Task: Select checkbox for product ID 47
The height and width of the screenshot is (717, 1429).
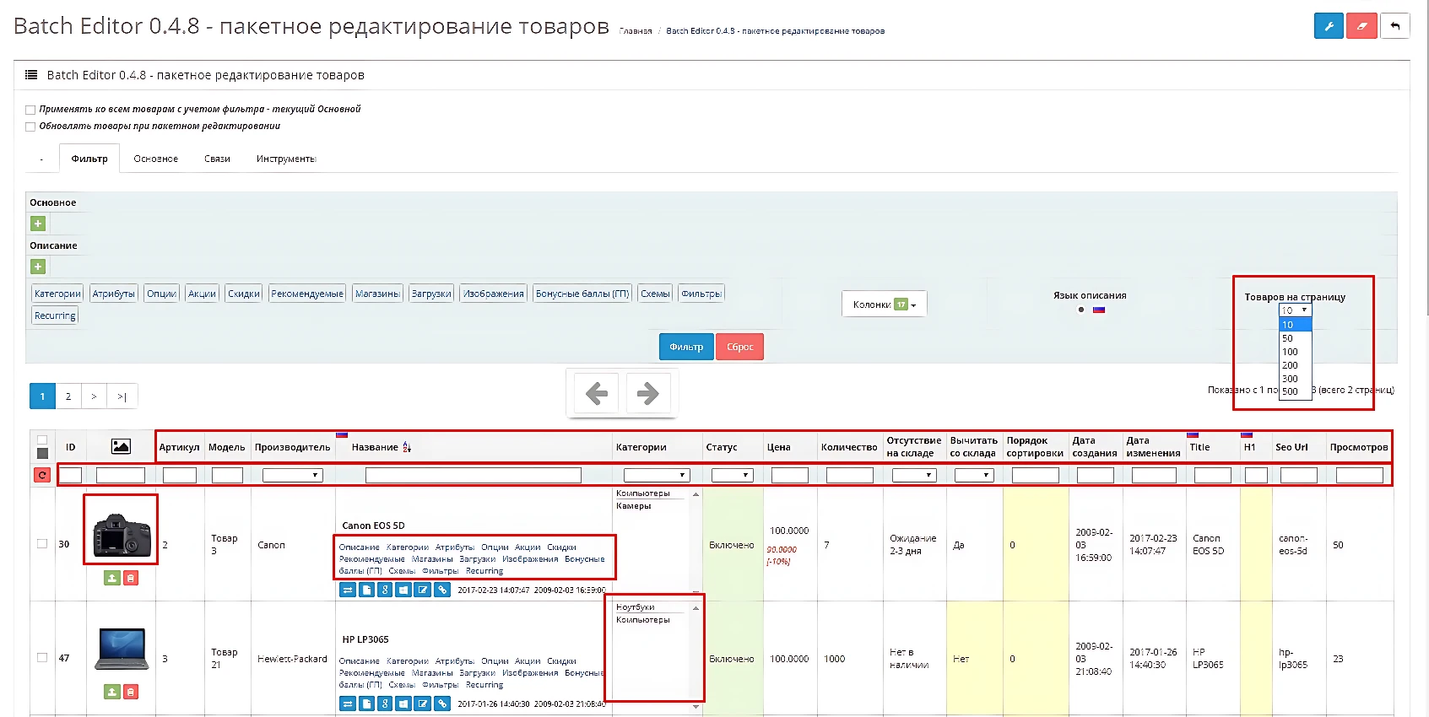Action: [42, 658]
